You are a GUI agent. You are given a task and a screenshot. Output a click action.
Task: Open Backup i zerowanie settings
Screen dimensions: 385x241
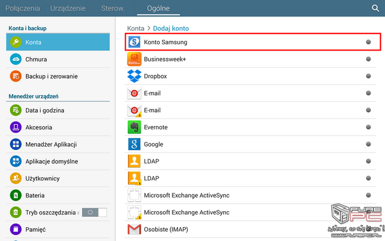tap(51, 76)
